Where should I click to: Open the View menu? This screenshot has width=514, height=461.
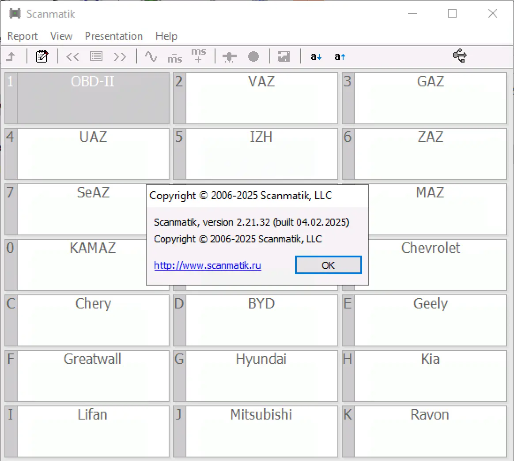[61, 36]
